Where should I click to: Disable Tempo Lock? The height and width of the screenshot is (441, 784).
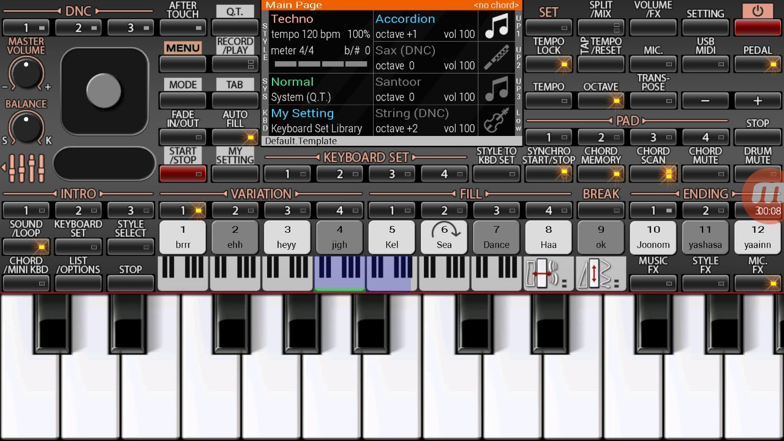click(549, 64)
